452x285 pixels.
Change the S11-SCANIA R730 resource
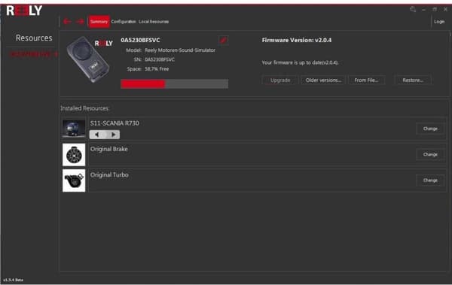coord(430,129)
